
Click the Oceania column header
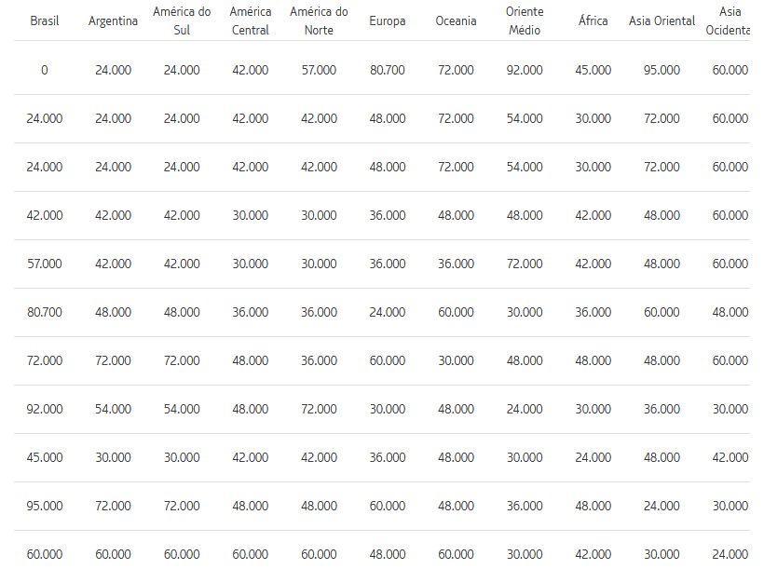pos(456,20)
